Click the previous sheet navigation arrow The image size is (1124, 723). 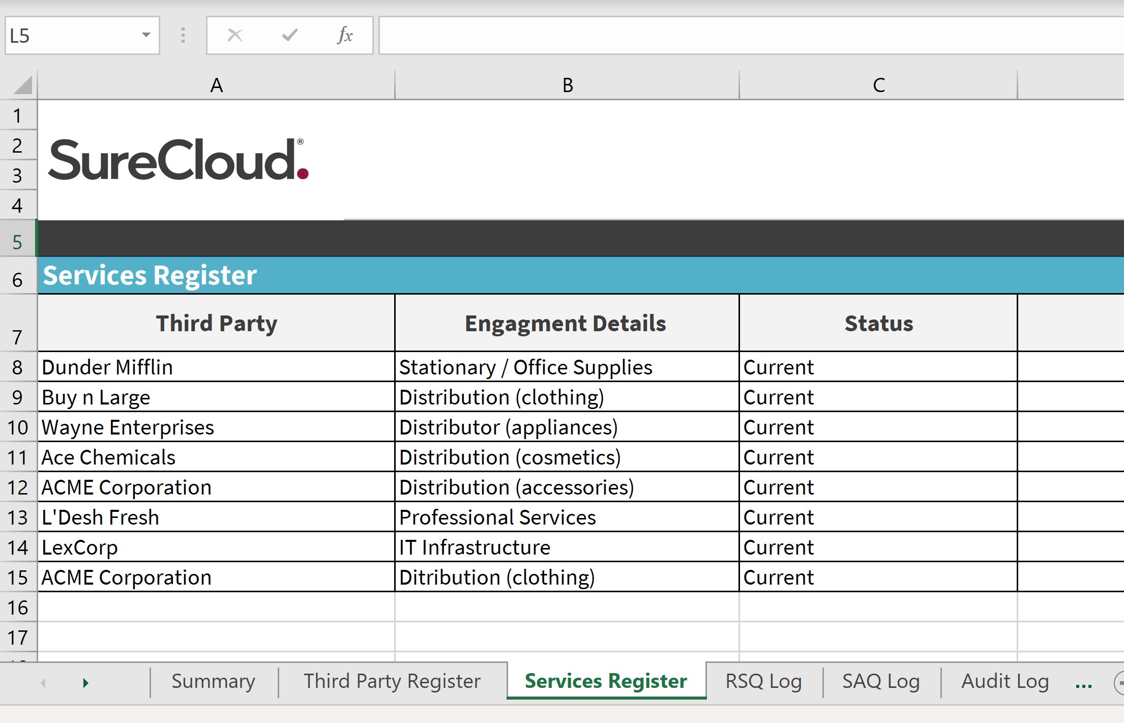tap(43, 683)
